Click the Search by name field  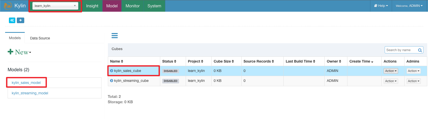(400, 50)
